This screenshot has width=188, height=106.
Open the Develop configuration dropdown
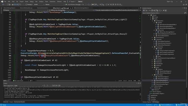coord(30,4)
